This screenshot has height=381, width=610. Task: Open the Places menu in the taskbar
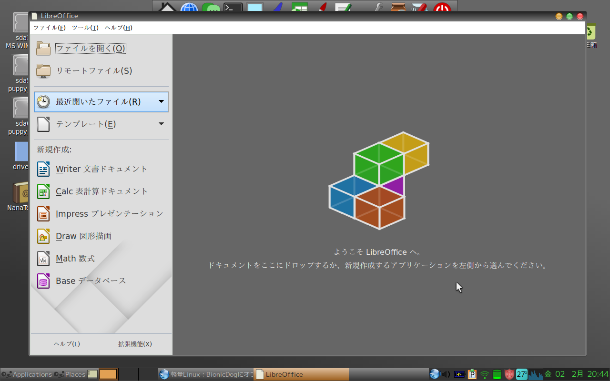click(70, 374)
